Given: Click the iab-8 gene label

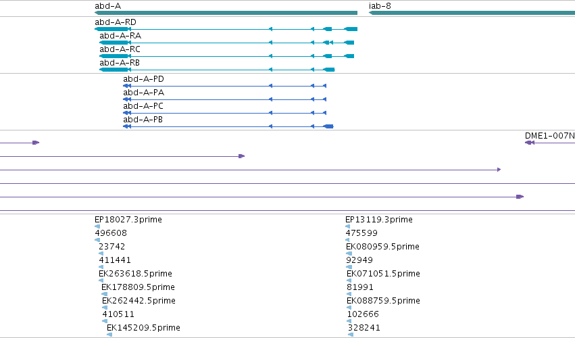Looking at the screenshot, I should click(380, 6).
